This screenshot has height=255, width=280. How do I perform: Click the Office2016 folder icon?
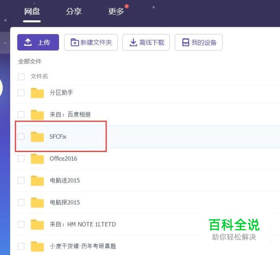coord(37,159)
